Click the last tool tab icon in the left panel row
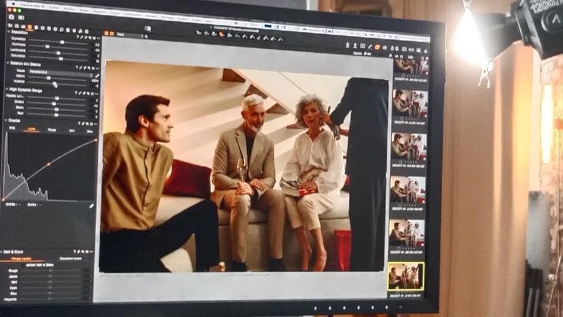This screenshot has width=563, height=317. pyautogui.click(x=87, y=31)
